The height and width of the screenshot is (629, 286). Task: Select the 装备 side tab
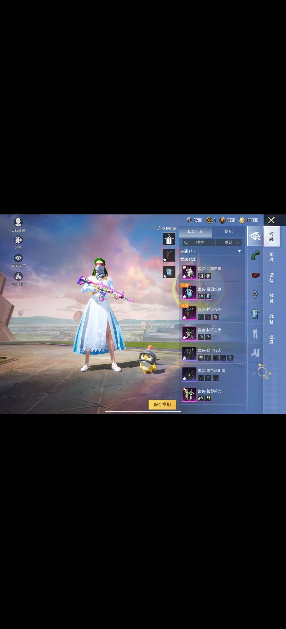point(271,278)
